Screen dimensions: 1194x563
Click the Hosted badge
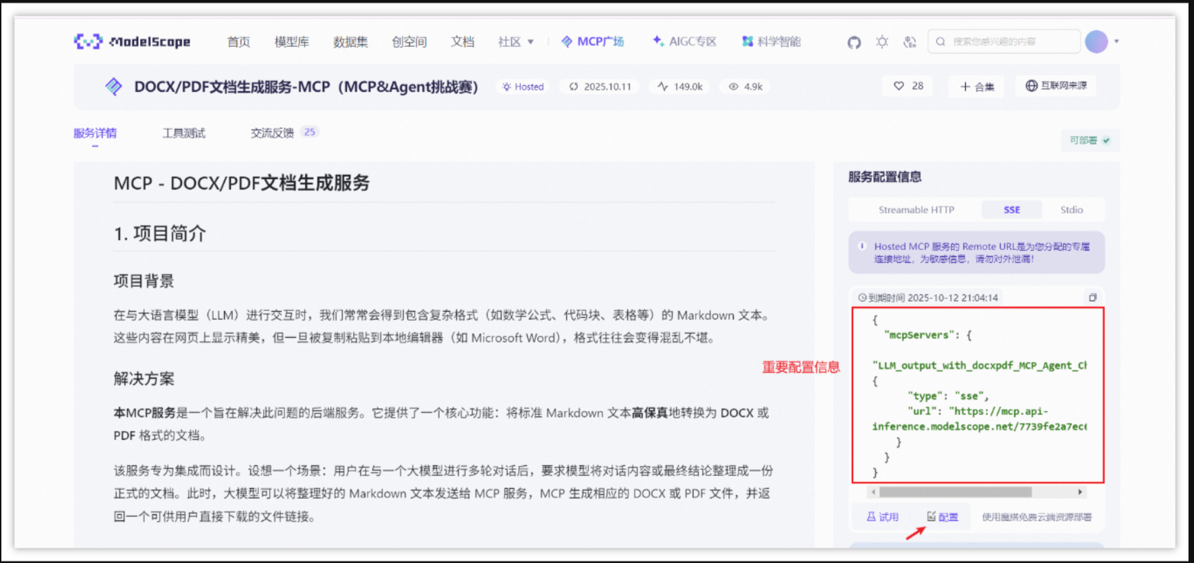[x=523, y=87]
